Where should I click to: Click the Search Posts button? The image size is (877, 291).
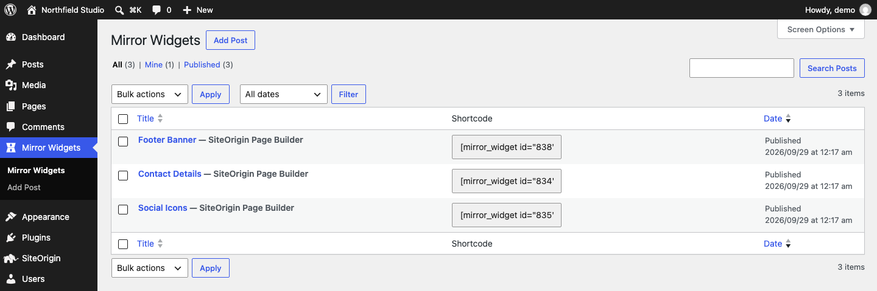pos(832,68)
